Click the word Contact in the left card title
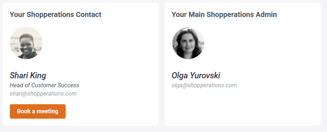The width and height of the screenshot is (327, 132). (x=89, y=14)
